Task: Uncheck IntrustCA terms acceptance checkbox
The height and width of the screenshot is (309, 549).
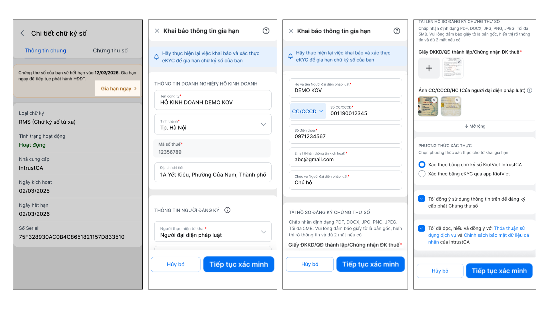Action: coord(421,228)
